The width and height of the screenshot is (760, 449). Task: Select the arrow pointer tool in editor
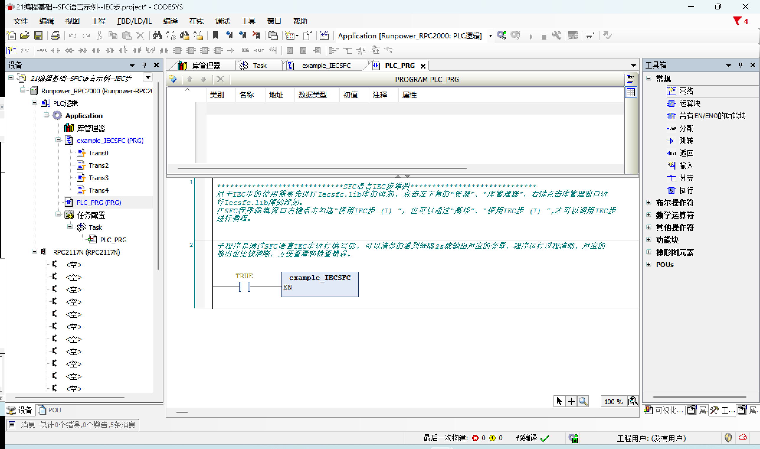click(559, 401)
